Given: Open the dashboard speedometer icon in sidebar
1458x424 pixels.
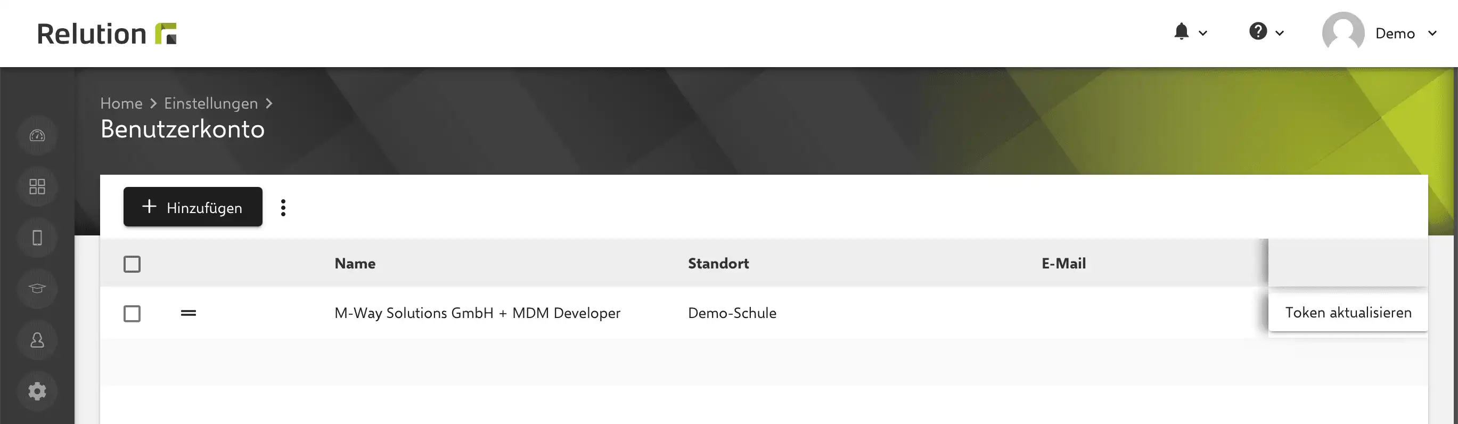Looking at the screenshot, I should tap(37, 135).
